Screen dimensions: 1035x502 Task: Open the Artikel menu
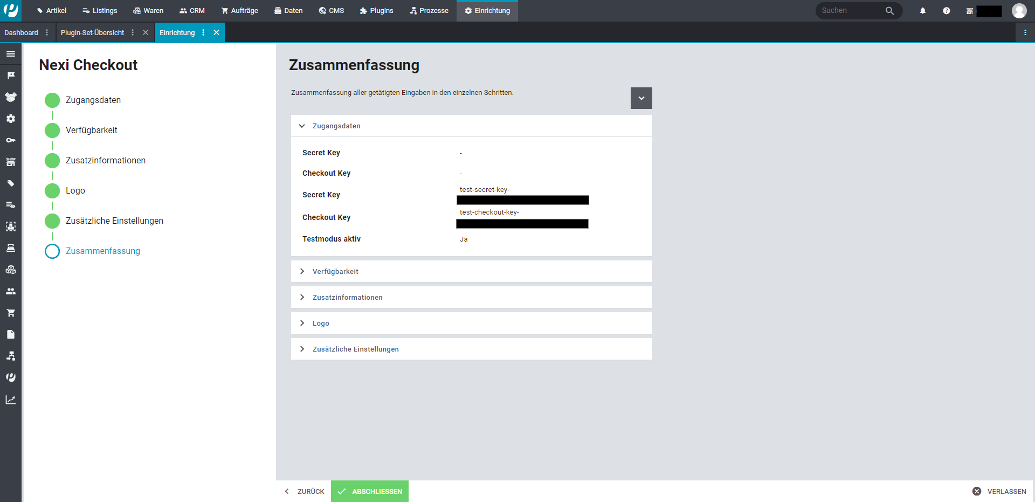click(x=51, y=11)
